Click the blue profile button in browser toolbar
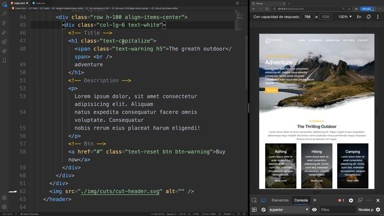This screenshot has width=384, height=216. tap(368, 9)
